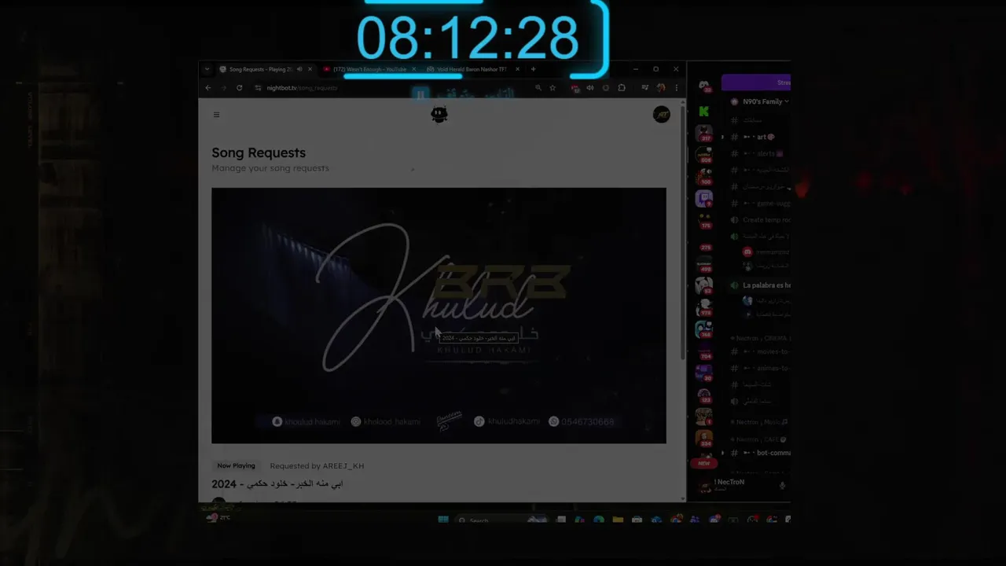Toggle the Discord microphone mute
The width and height of the screenshot is (1006, 566).
[x=782, y=486]
